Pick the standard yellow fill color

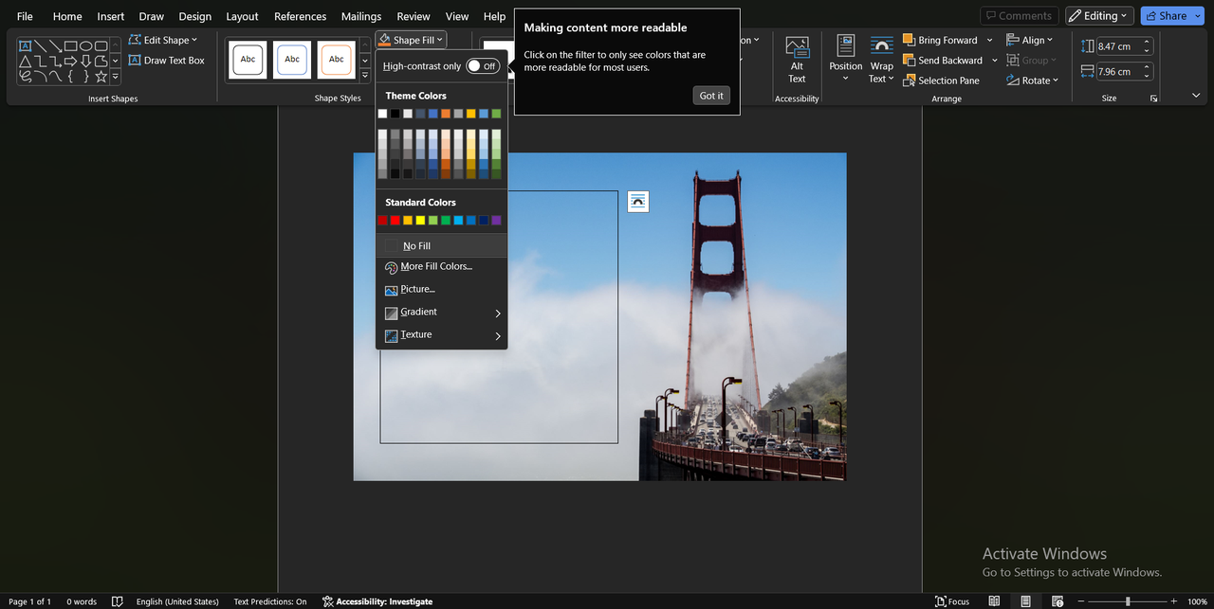(420, 221)
